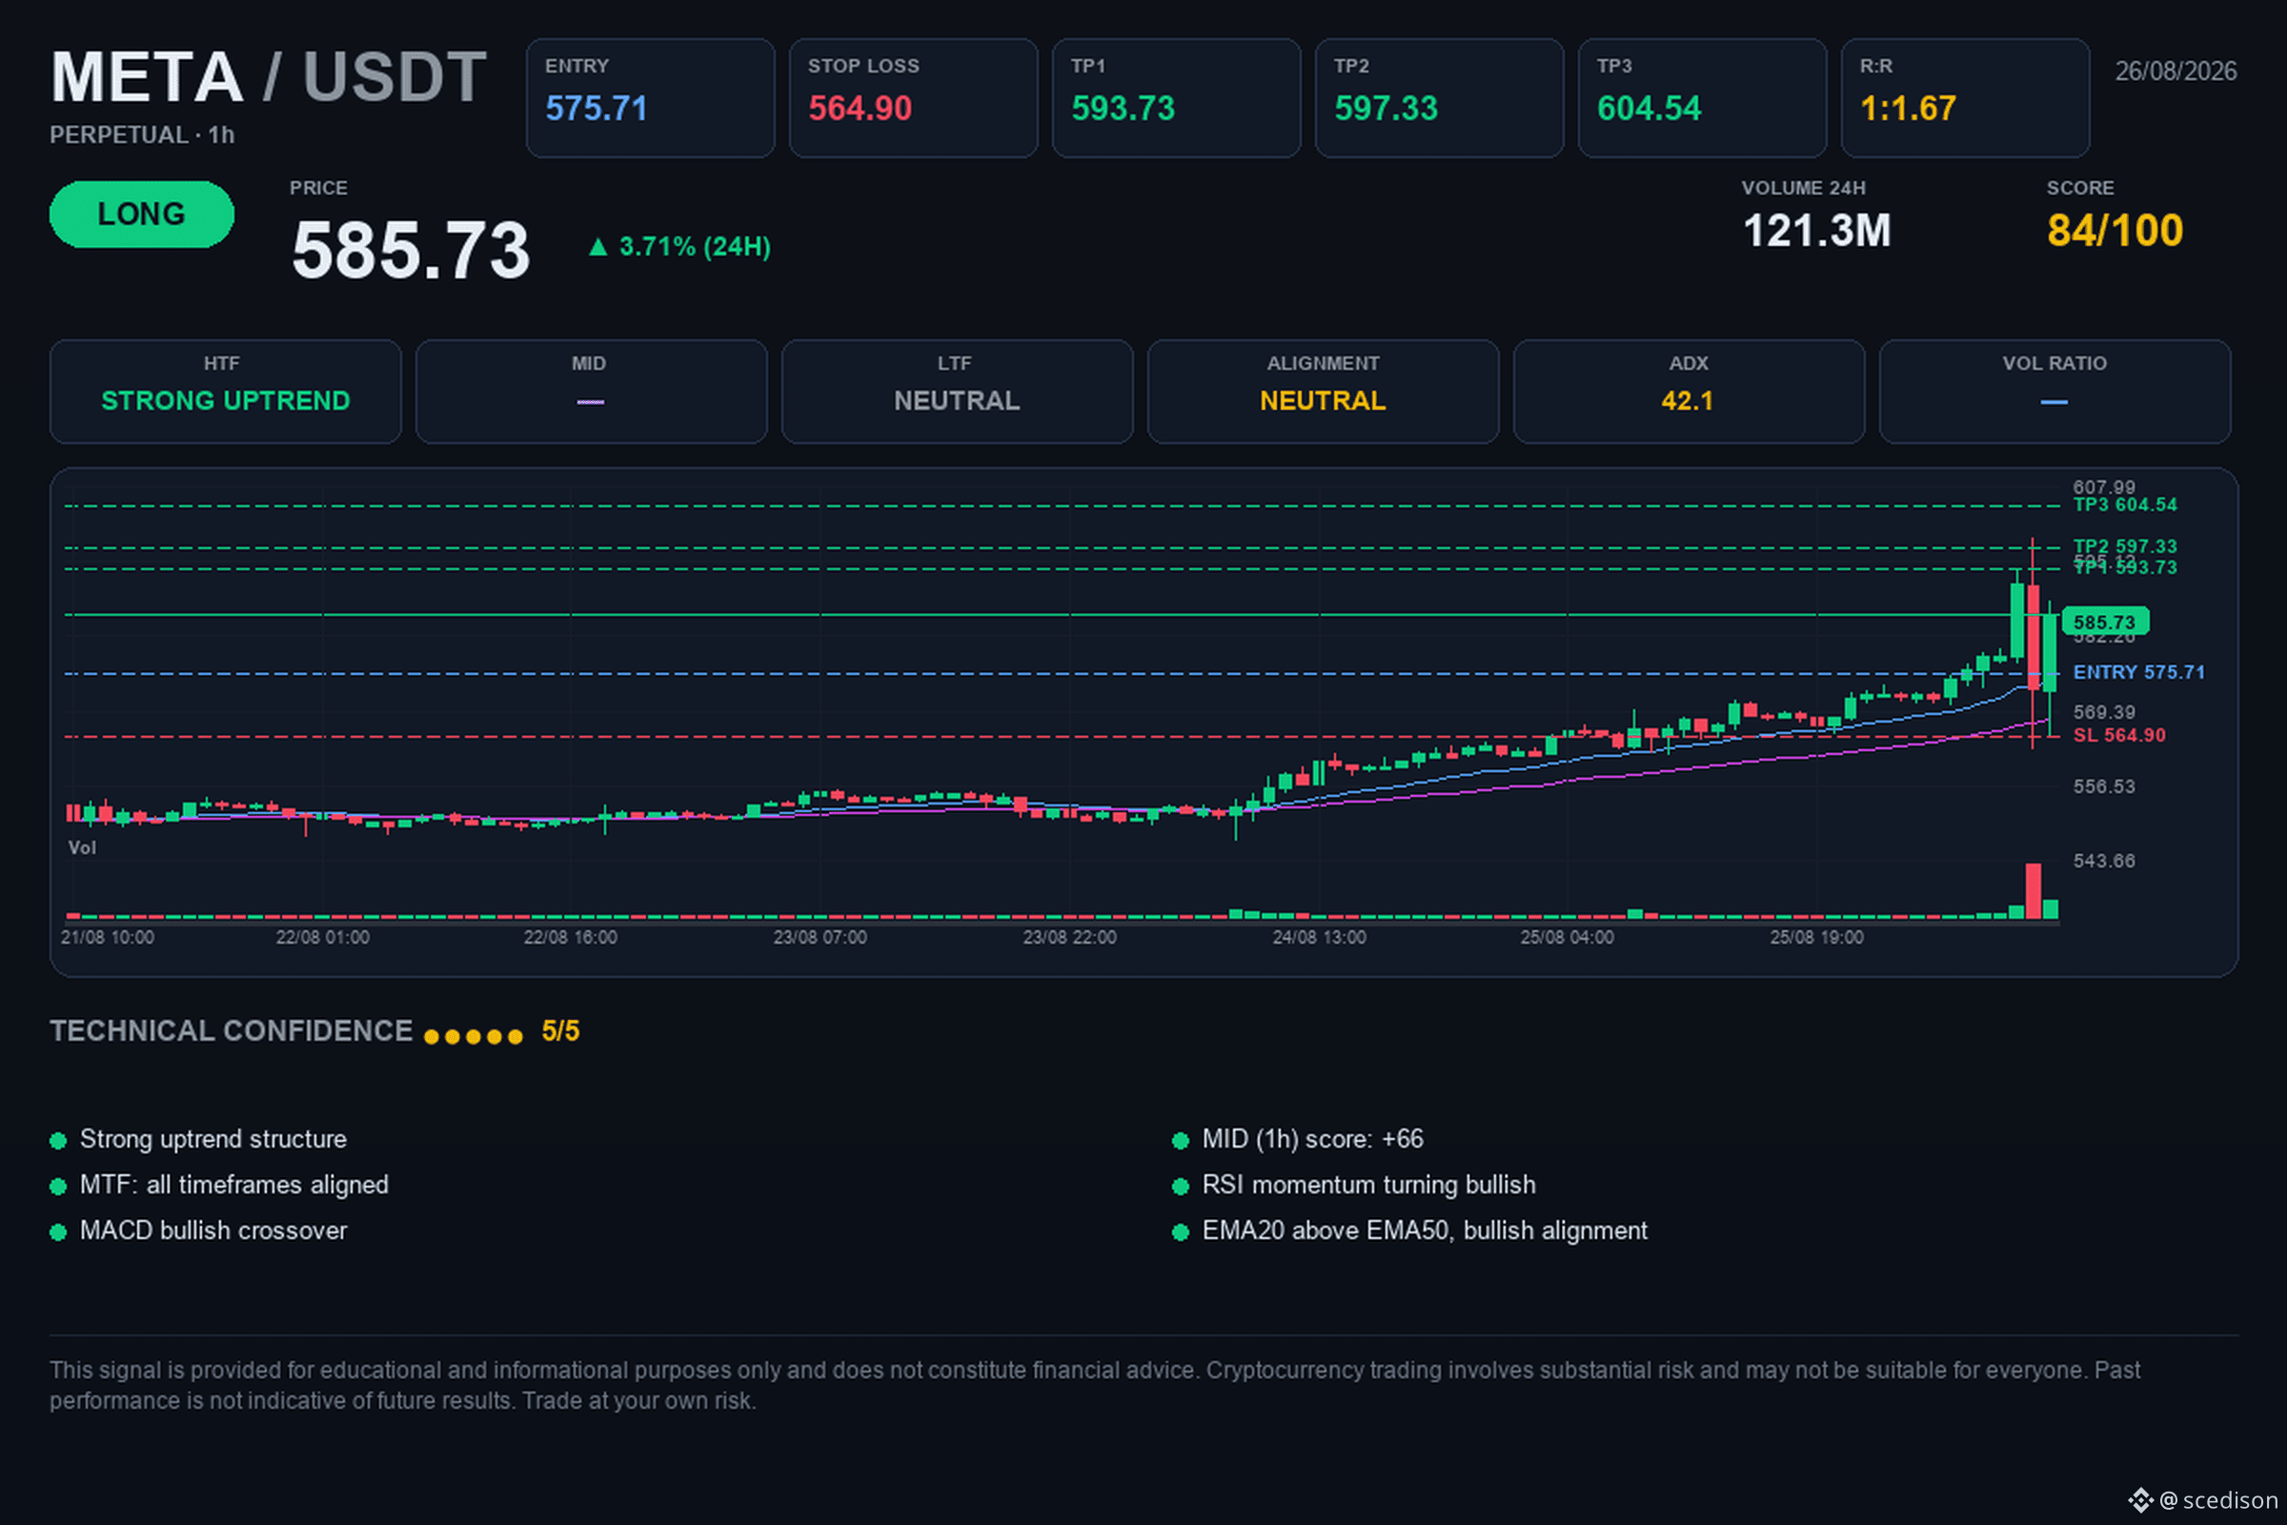The width and height of the screenshot is (2287, 1525).
Task: Click the 543.66 price axis label
Action: tap(2103, 861)
